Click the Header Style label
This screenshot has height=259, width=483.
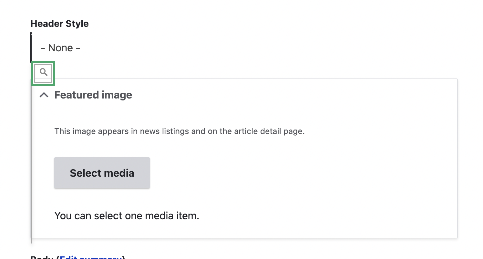tap(59, 23)
